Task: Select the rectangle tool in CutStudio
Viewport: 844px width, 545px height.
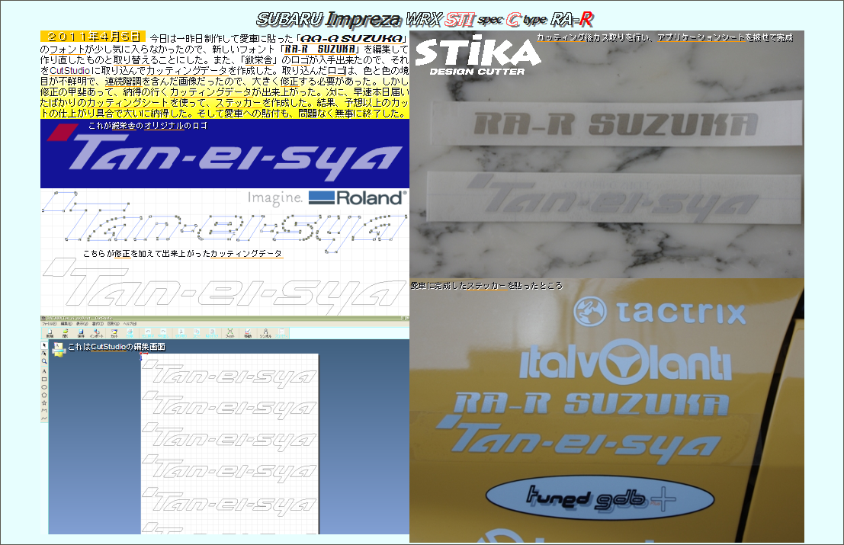Action: 44,380
